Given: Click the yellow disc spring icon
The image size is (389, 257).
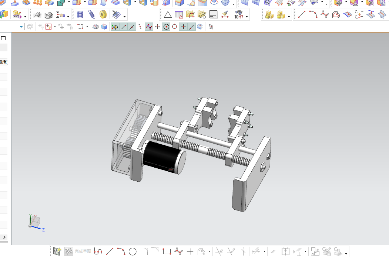Looking at the screenshot, I should click(103, 15).
